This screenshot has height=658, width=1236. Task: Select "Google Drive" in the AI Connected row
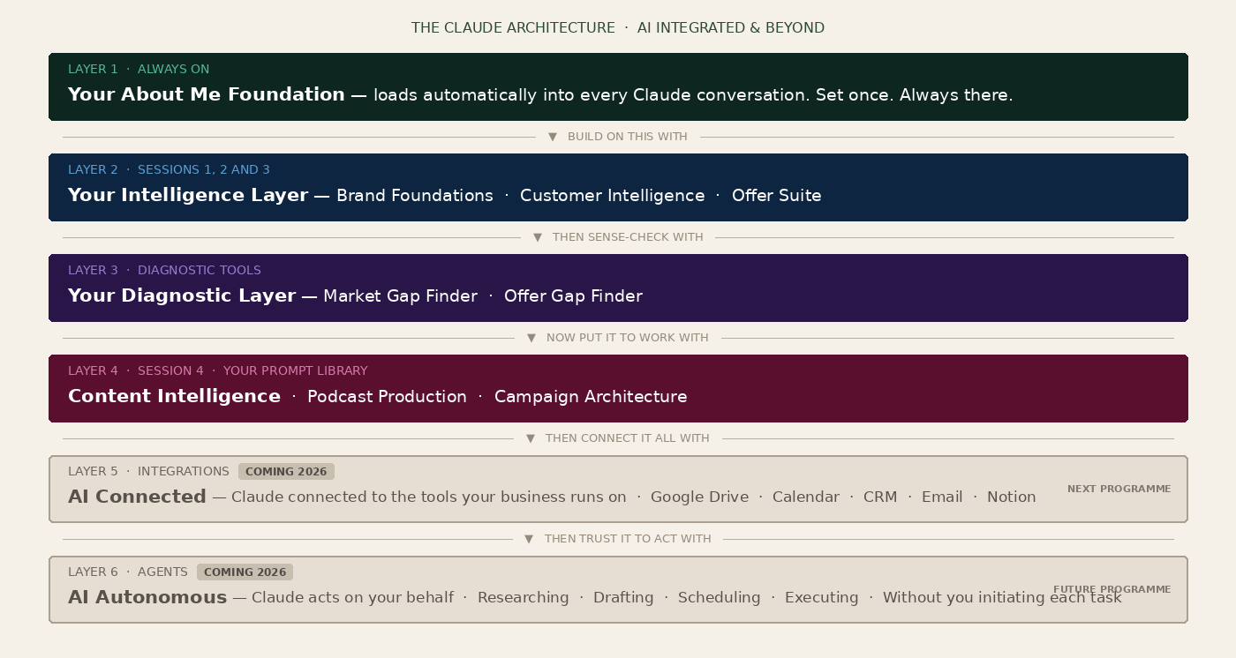point(699,497)
